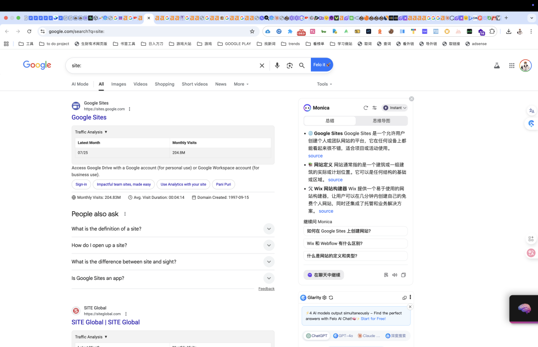Open three-dot menu beside sites.google.com

[130, 109]
